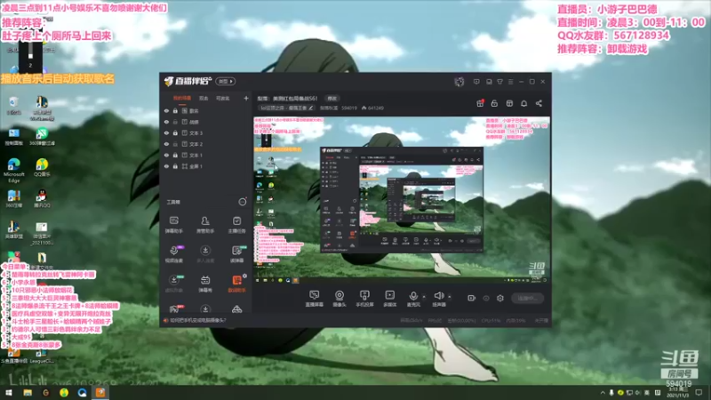711x400 pixels.
Task: Open 腾讯QQ desktop shortcut
Action: coord(42,198)
